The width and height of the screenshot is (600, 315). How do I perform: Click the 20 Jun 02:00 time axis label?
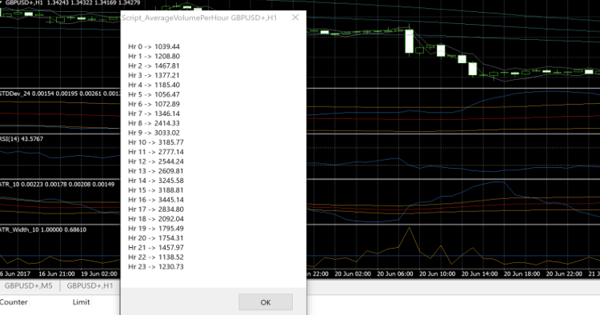click(353, 273)
